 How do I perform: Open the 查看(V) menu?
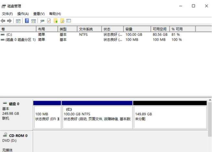39,14
